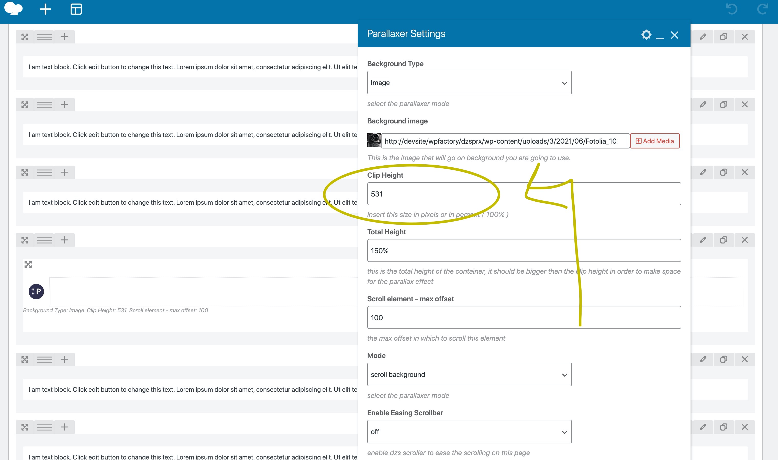Open the Parallaxer Settings gear icon
The image size is (778, 460).
646,35
